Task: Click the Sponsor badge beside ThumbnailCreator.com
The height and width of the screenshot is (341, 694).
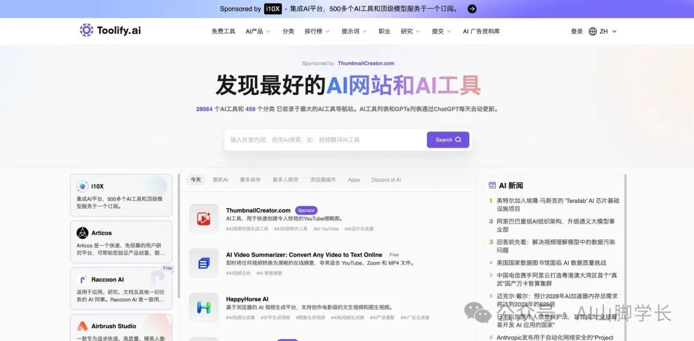Action: (307, 211)
